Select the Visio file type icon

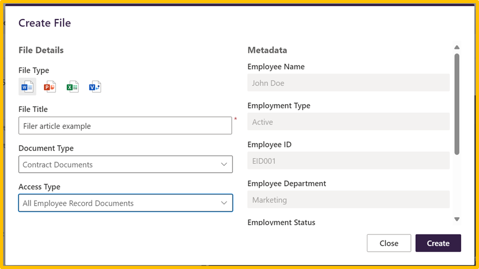95,87
